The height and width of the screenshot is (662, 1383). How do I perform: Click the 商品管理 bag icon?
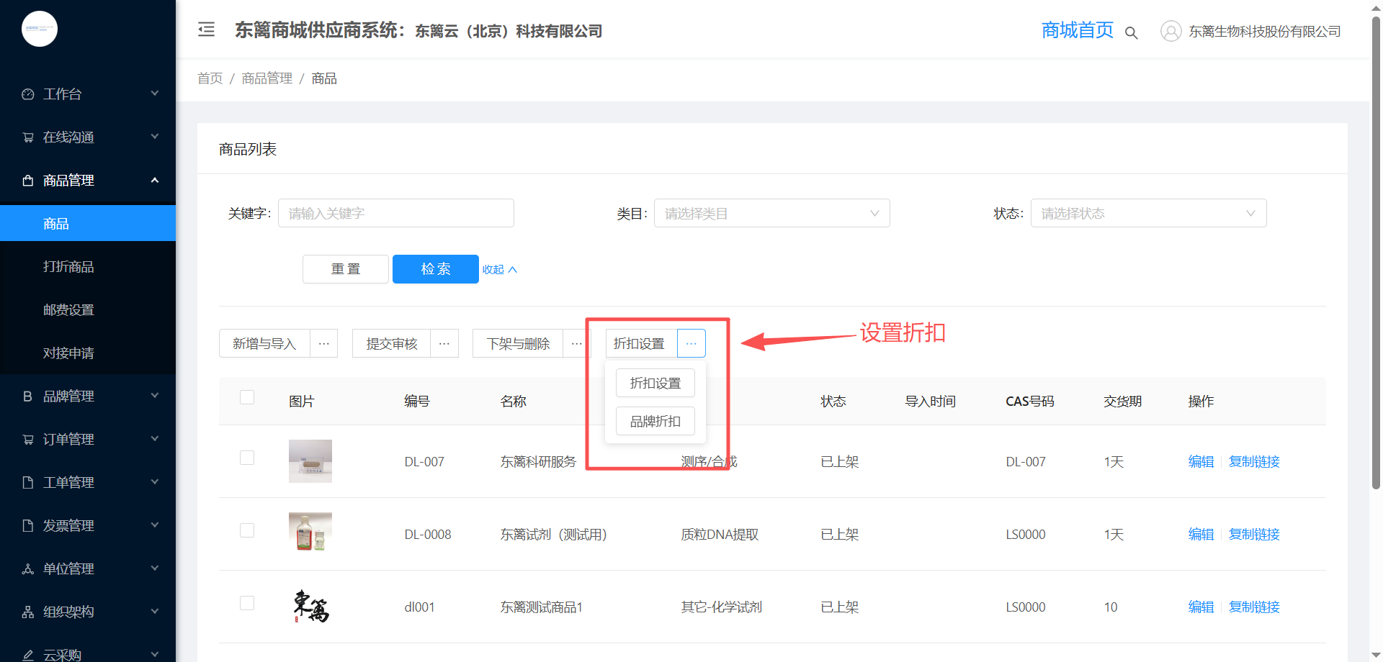[28, 181]
